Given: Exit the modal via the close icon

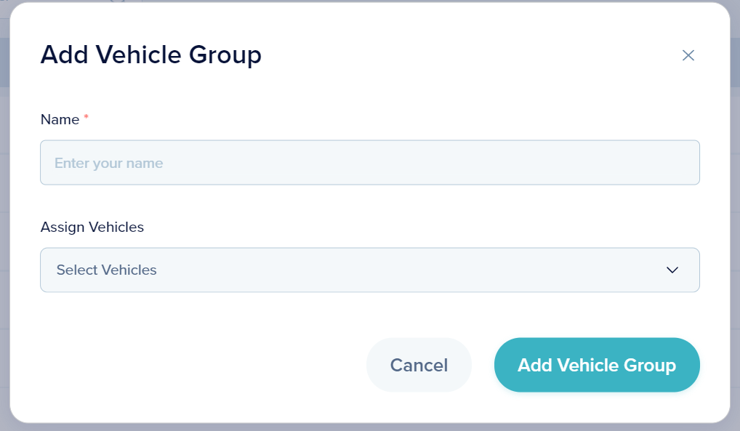Looking at the screenshot, I should click(688, 55).
